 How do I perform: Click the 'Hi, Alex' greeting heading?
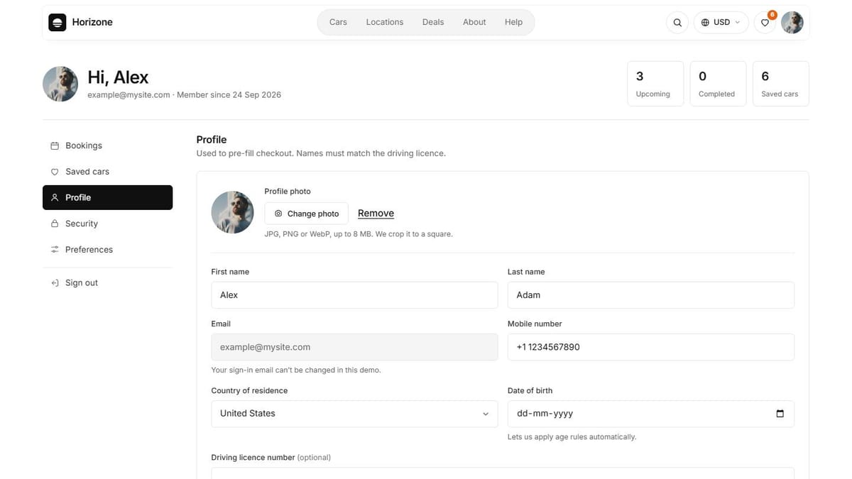pyautogui.click(x=118, y=77)
